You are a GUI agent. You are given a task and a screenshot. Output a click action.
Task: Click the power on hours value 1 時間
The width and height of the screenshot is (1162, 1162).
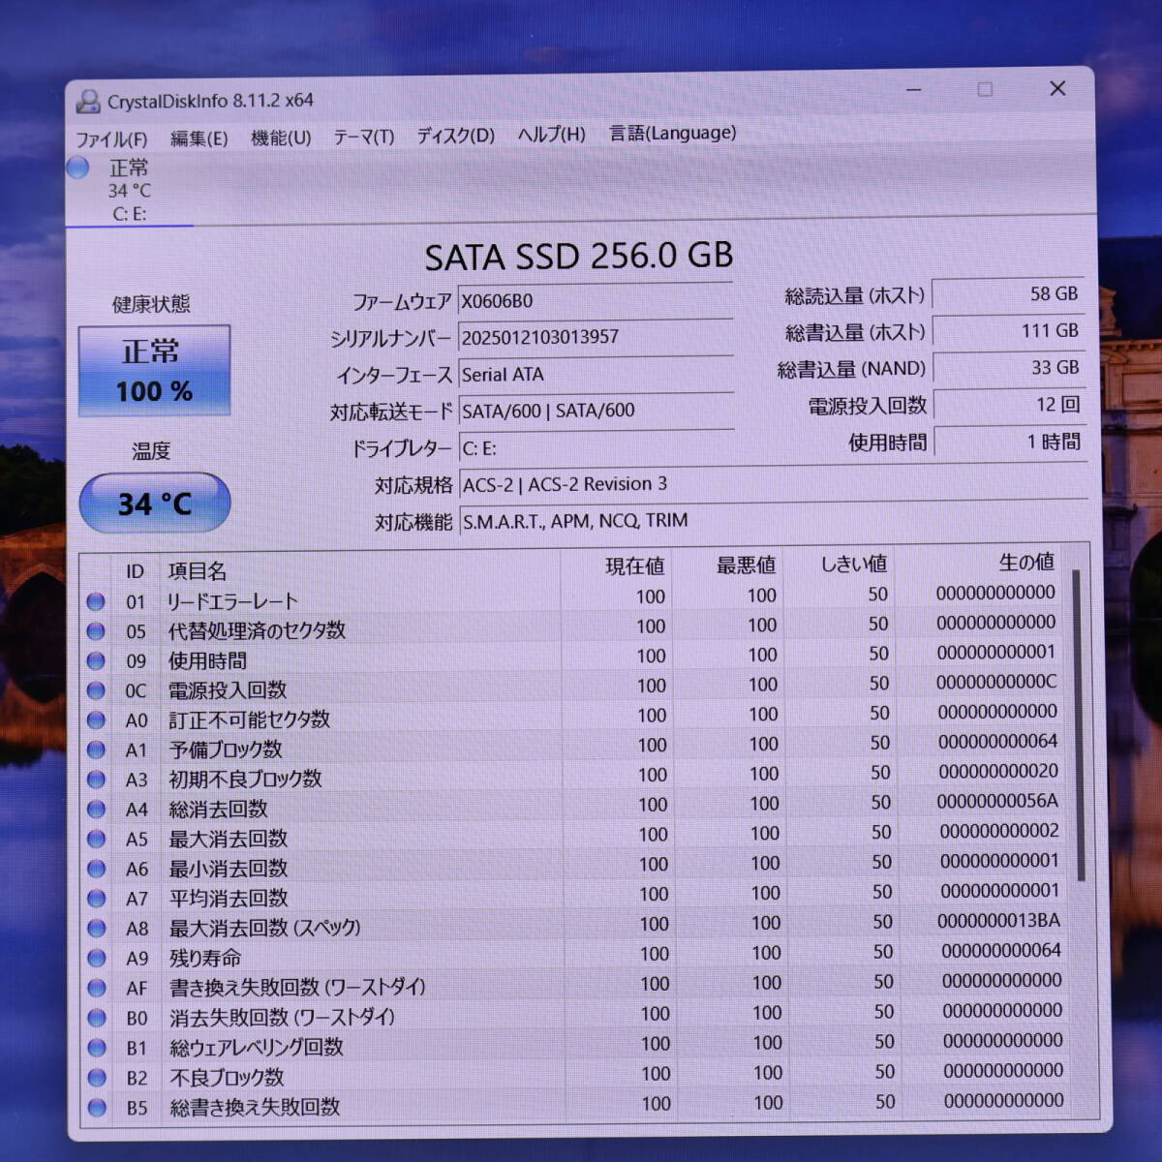pyautogui.click(x=1009, y=443)
